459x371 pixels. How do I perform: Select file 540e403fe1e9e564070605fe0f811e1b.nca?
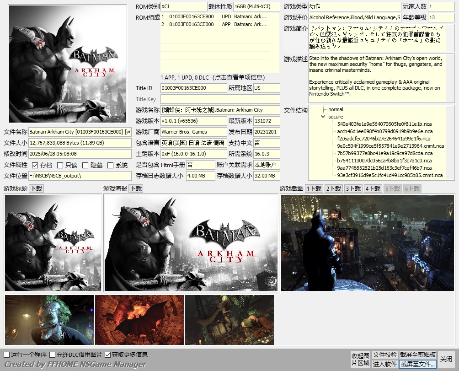(x=384, y=124)
